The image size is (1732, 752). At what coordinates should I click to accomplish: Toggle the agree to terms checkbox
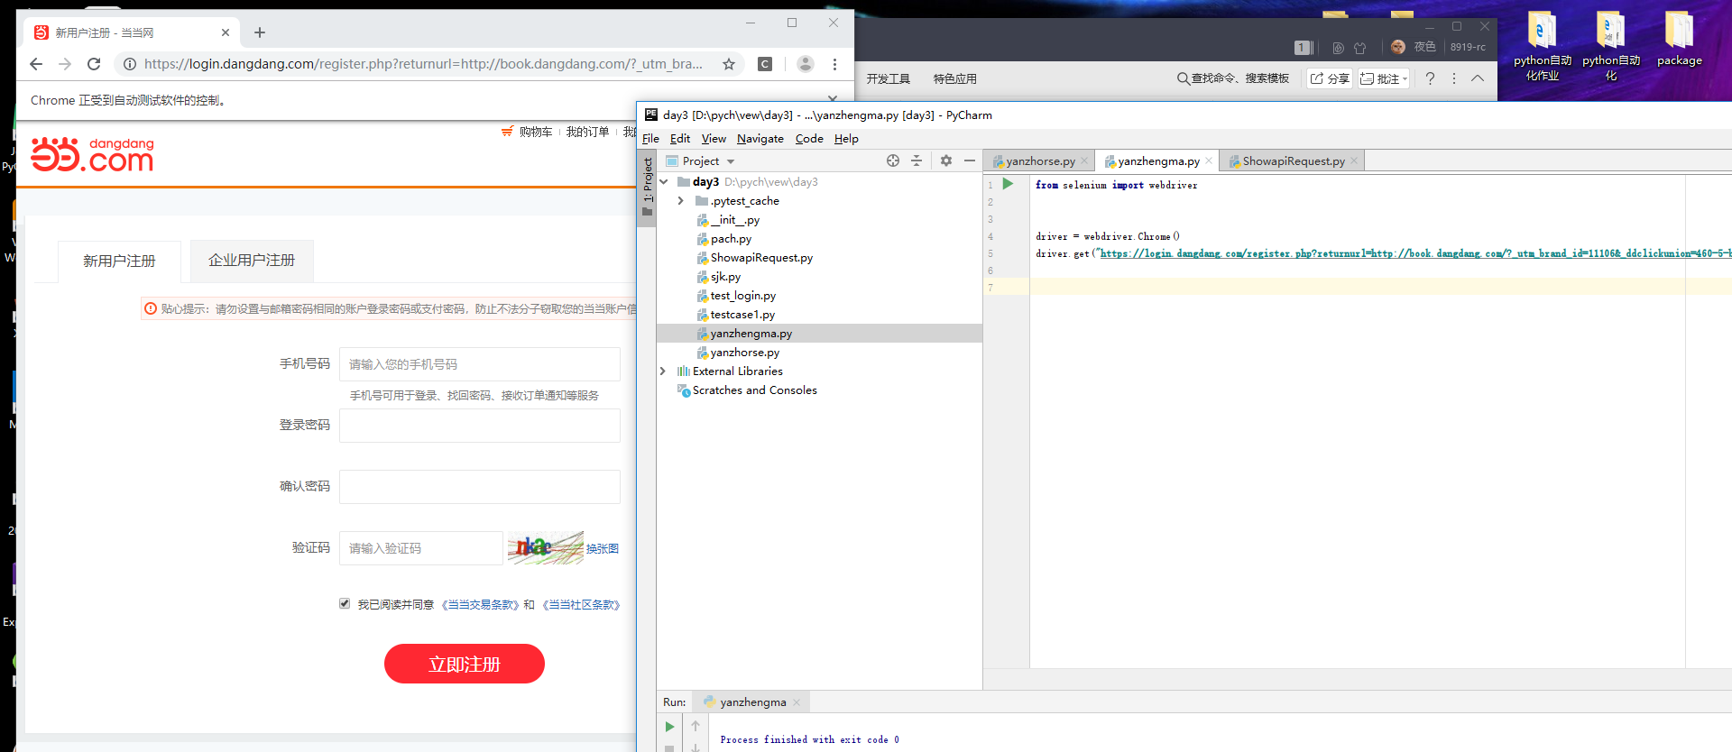point(345,603)
